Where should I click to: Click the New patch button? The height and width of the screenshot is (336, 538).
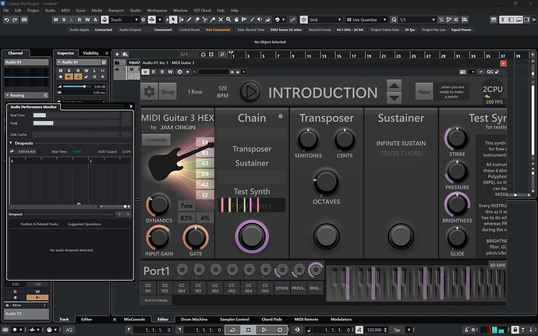(x=424, y=92)
